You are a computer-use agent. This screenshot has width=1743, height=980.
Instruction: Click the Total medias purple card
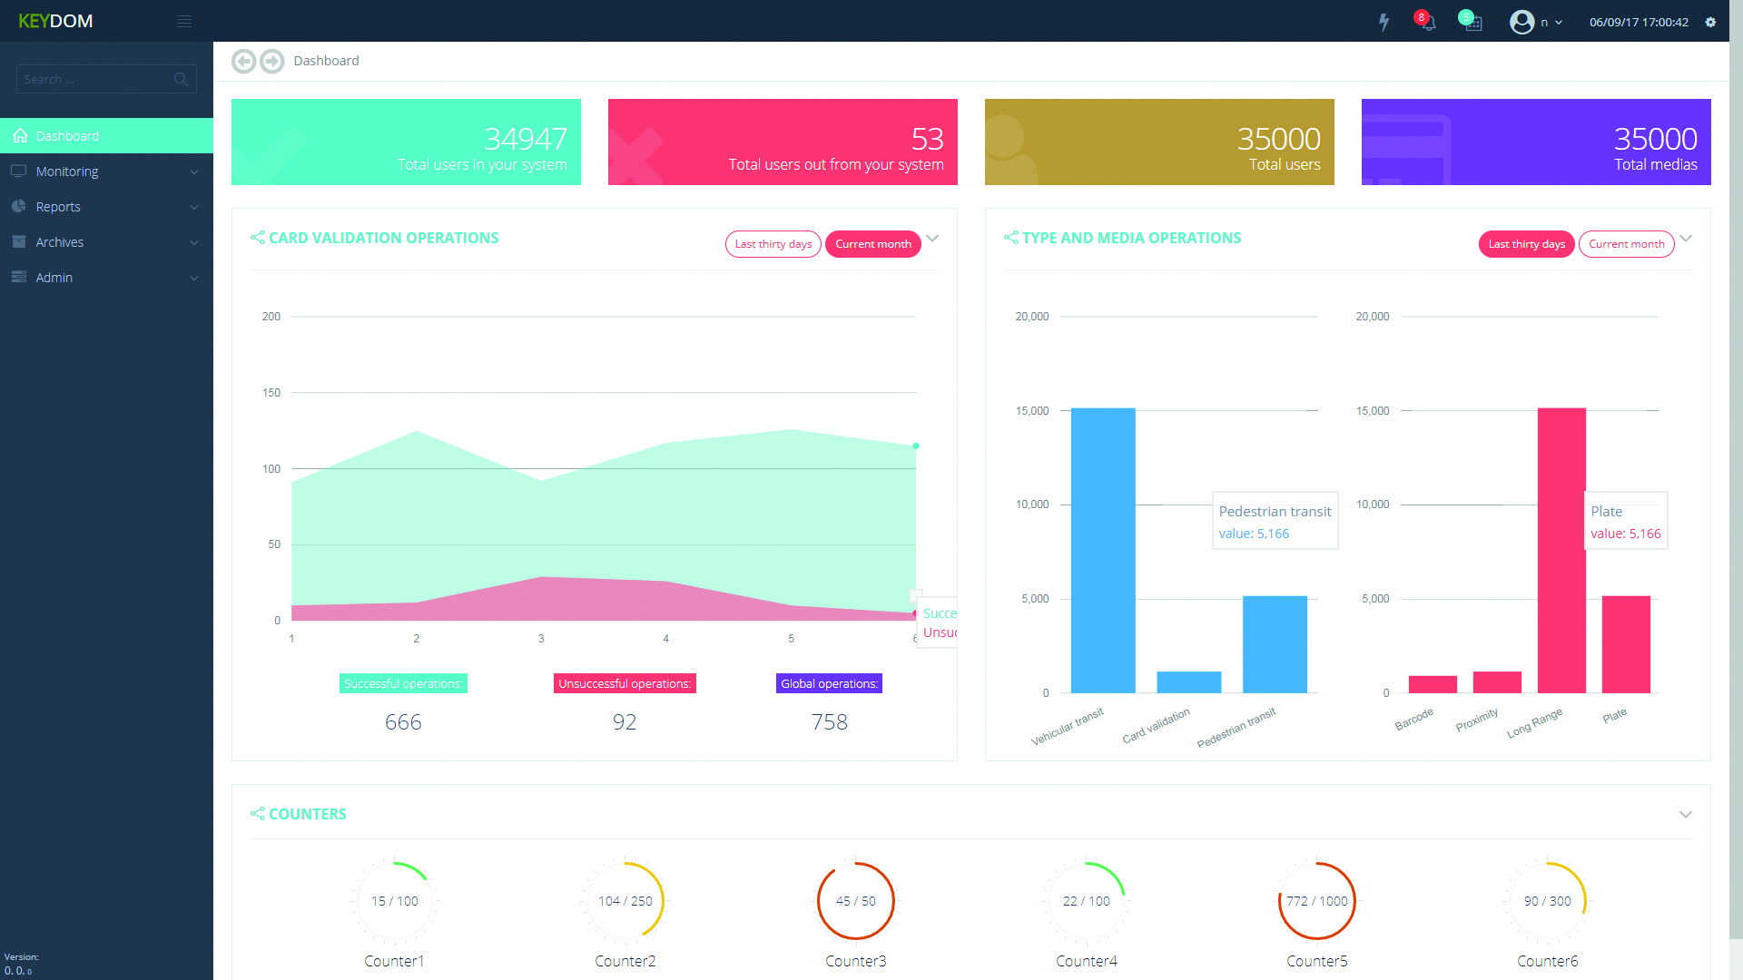pos(1535,142)
